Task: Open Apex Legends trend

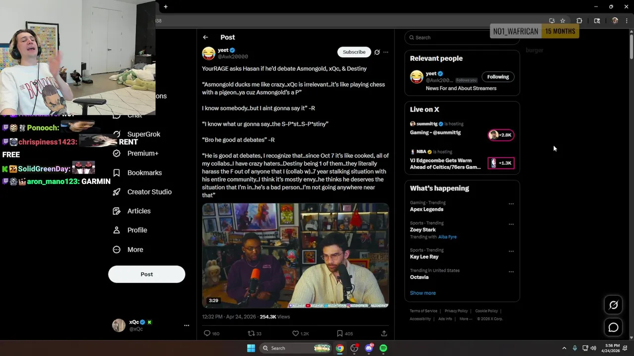Action: (426, 209)
